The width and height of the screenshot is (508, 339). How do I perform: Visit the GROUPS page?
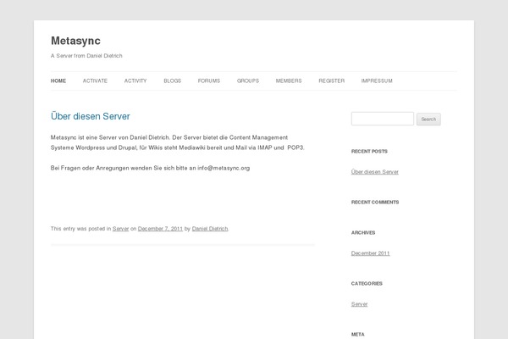pos(248,81)
